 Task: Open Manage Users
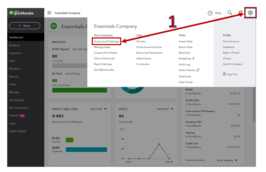pos(102,47)
